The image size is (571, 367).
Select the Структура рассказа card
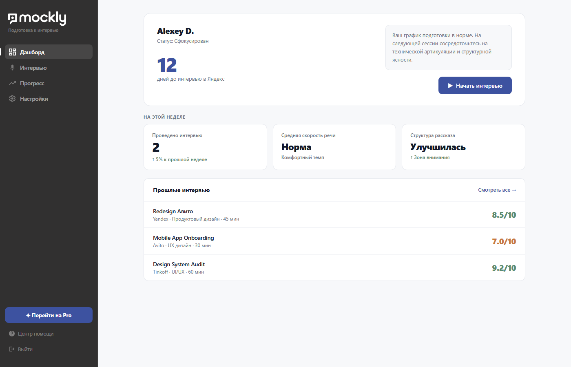pyautogui.click(x=463, y=147)
